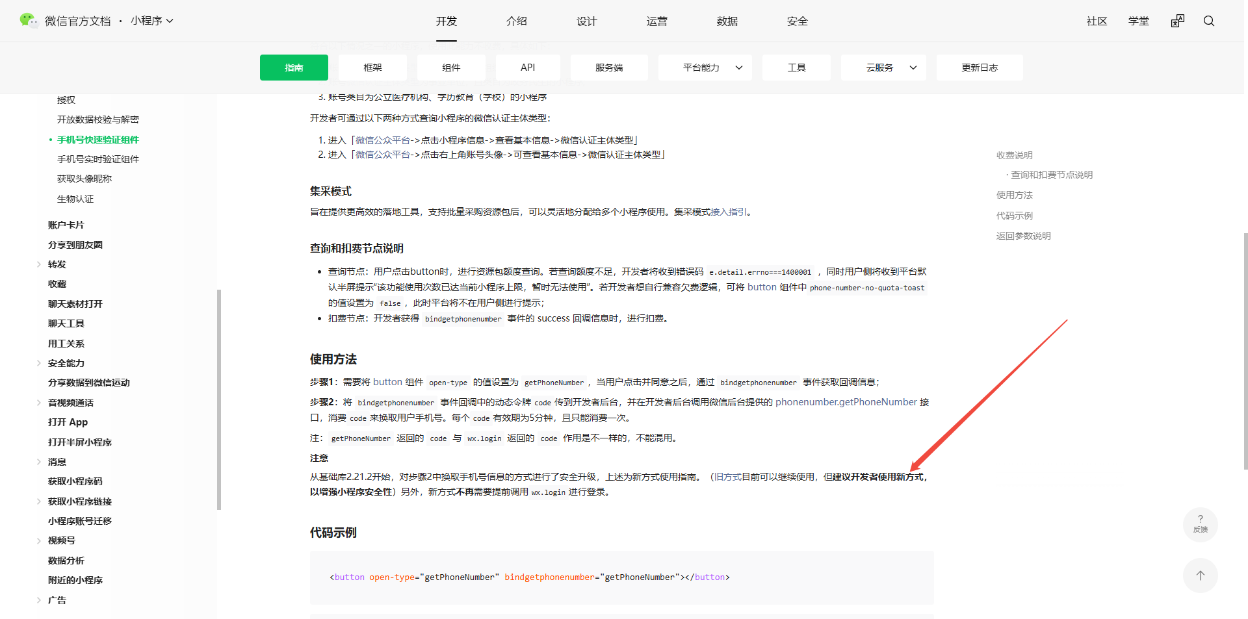Open 数据分析 sidebar item

(66, 561)
